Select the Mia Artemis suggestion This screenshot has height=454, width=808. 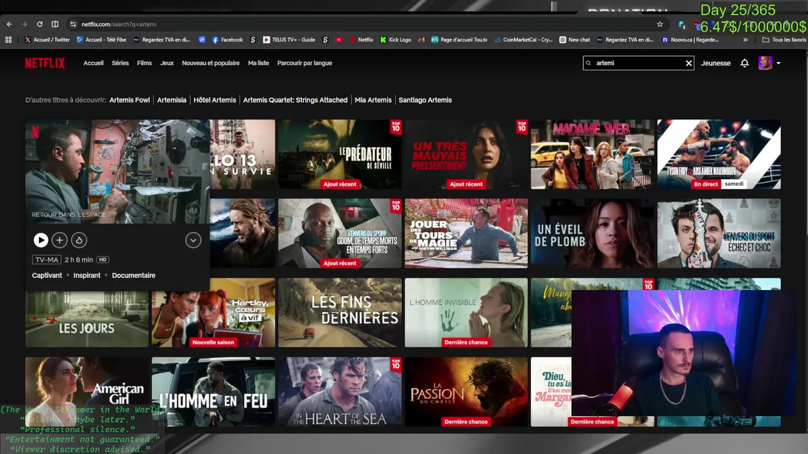click(373, 100)
